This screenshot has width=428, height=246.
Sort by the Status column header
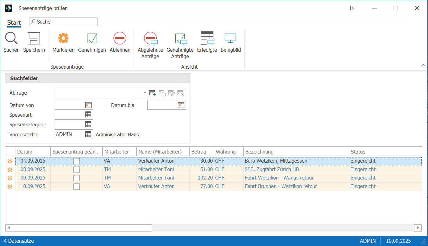pyautogui.click(x=385, y=152)
